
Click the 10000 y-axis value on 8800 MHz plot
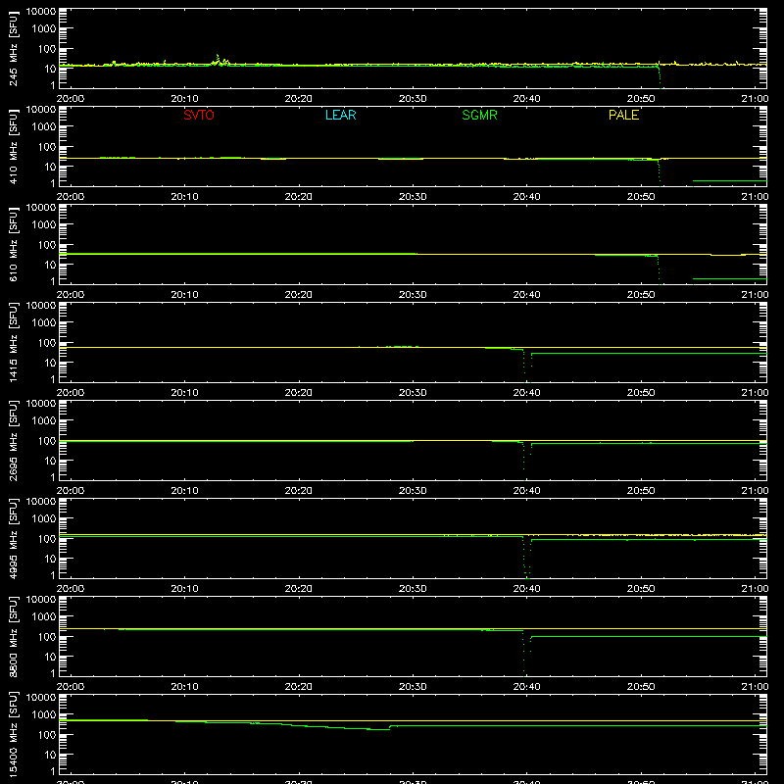pos(41,600)
